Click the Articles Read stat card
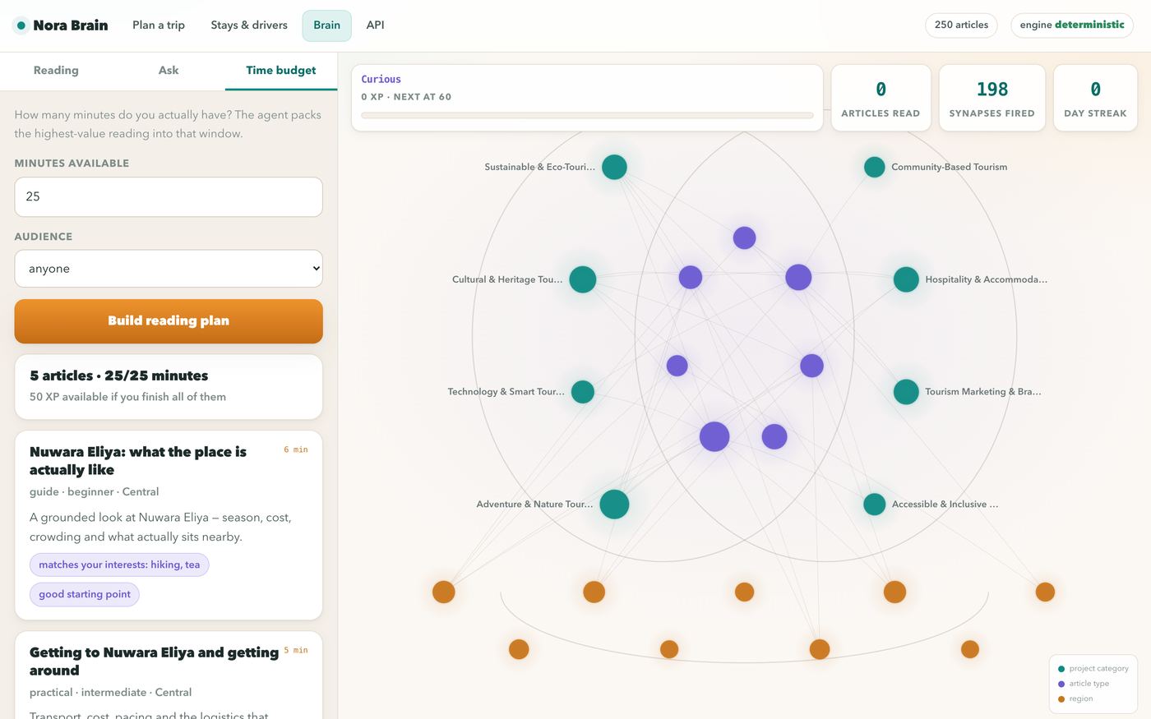The height and width of the screenshot is (719, 1151). point(881,98)
